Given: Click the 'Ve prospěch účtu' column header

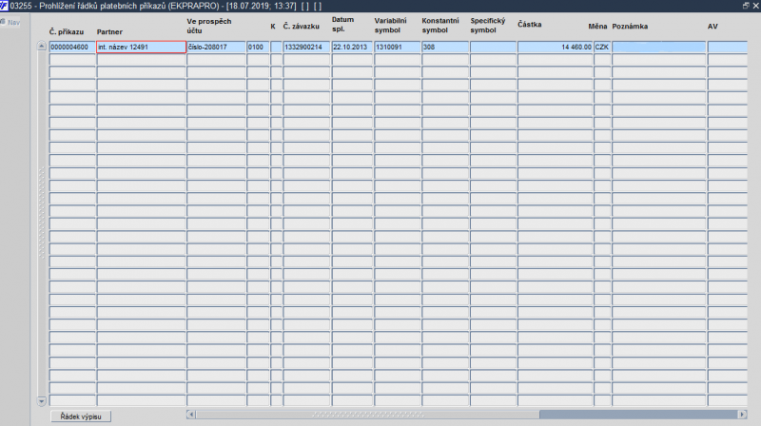Looking at the screenshot, I should [x=209, y=27].
